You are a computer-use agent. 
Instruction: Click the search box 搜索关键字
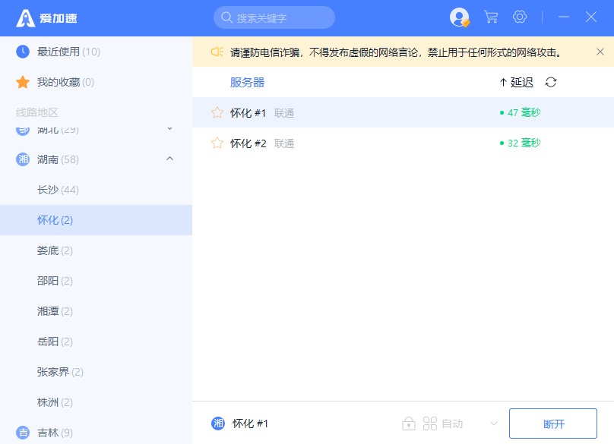[274, 17]
